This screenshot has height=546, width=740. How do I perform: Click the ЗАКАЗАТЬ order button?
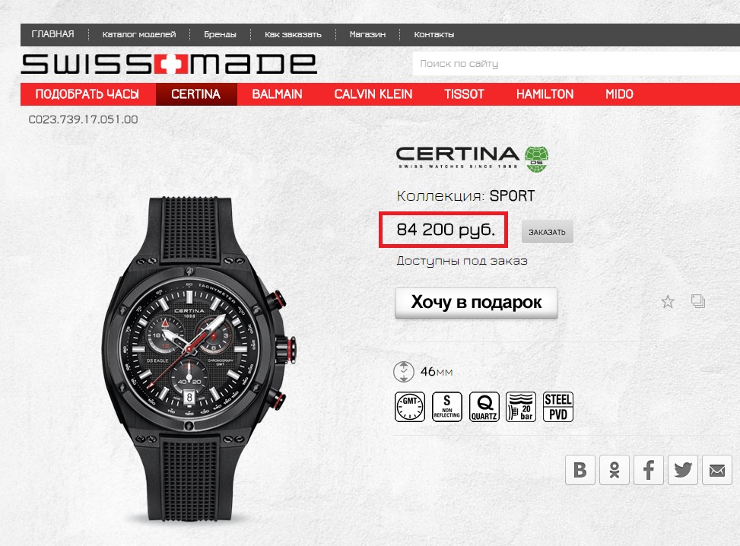pyautogui.click(x=547, y=232)
